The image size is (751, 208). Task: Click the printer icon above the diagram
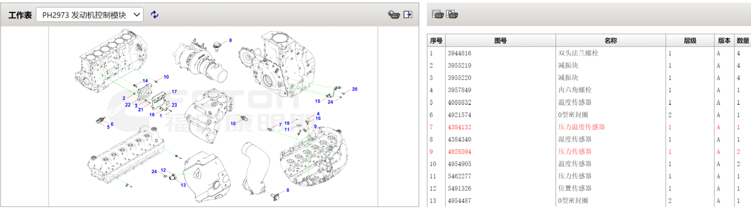click(394, 15)
